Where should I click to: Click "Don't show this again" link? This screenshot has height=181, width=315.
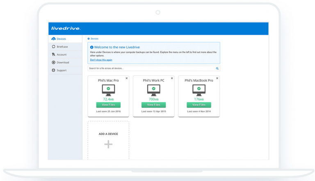[101, 60]
